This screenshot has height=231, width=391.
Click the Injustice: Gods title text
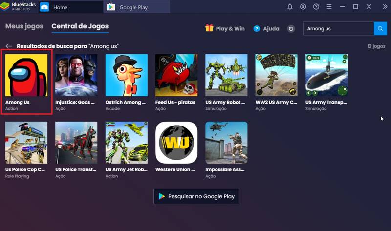click(x=75, y=102)
